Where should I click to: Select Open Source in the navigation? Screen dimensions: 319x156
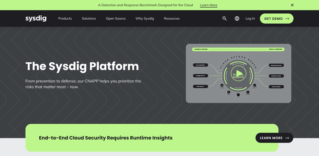[x=116, y=18]
